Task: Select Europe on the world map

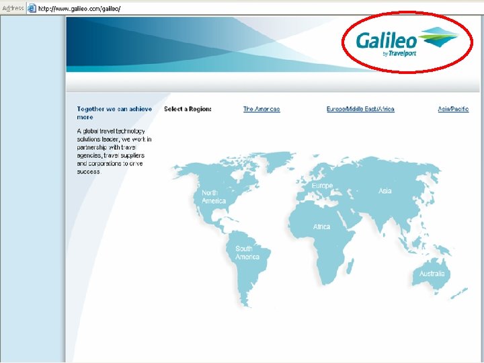Action: click(322, 186)
